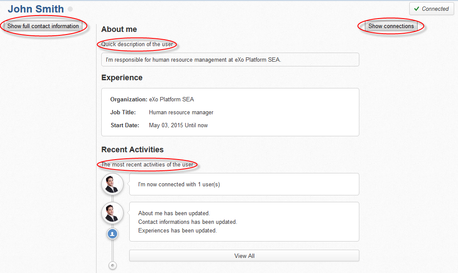Click the Start Date May 03, 2015 value
This screenshot has height=273, width=458.
click(178, 126)
